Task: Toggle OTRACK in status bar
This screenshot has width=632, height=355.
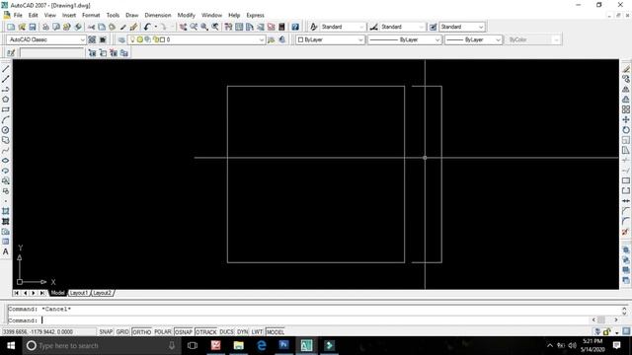Action: point(206,332)
